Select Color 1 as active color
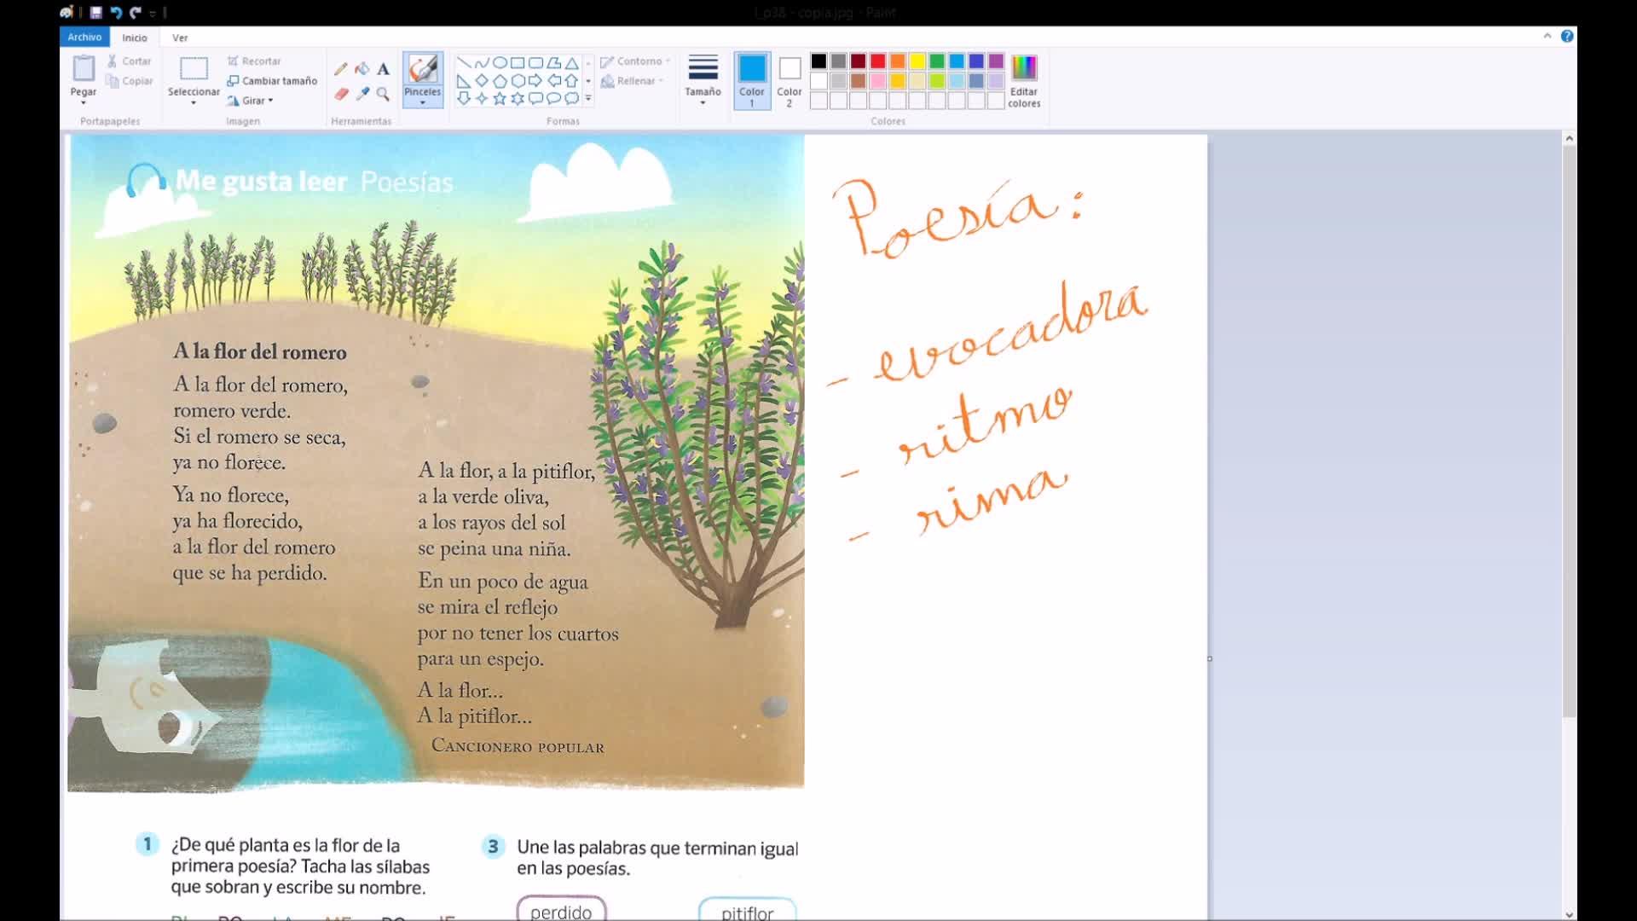This screenshot has width=1637, height=921. tap(751, 79)
